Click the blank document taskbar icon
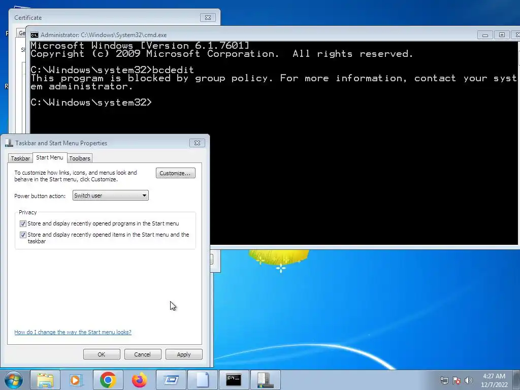 point(202,380)
